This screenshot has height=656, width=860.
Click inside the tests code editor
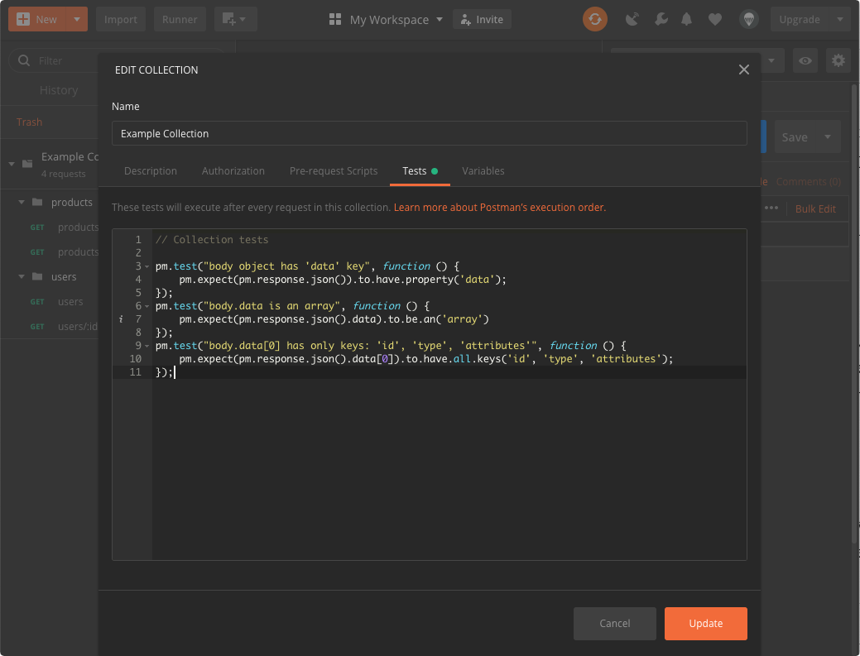(429, 394)
